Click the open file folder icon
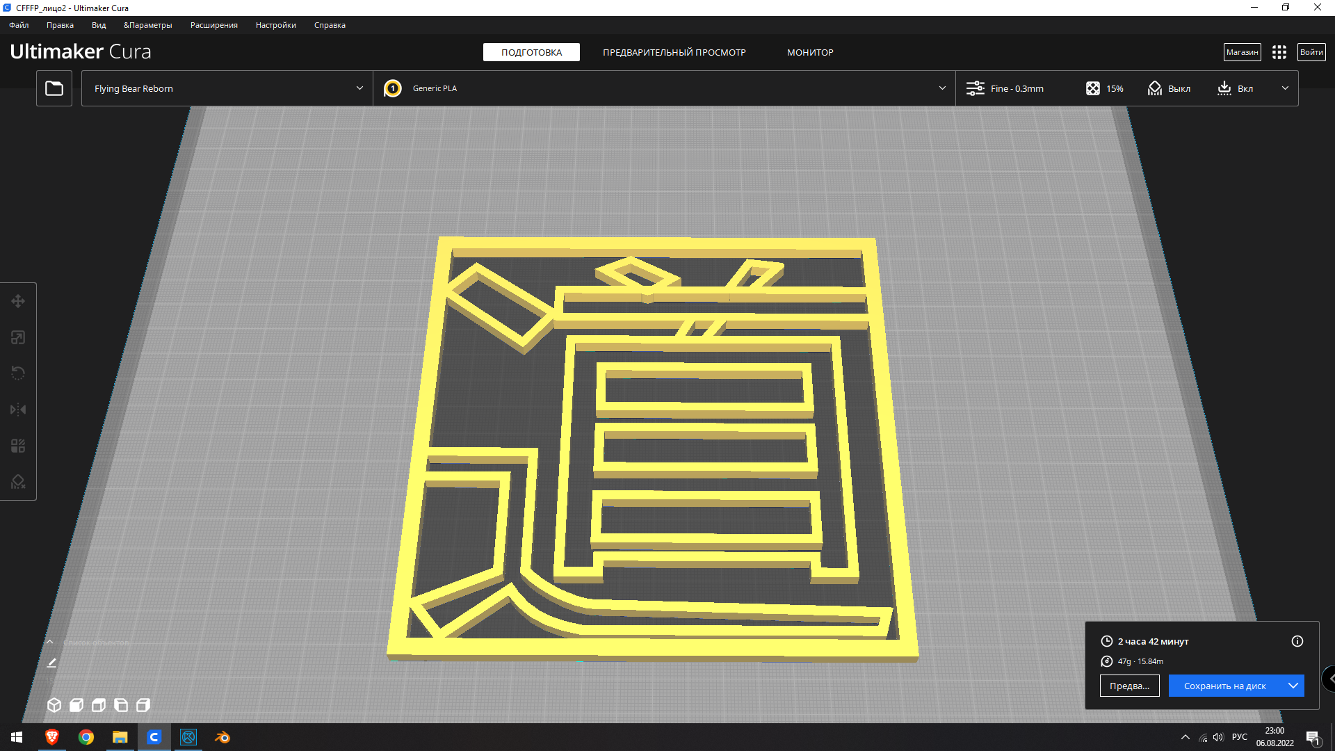The width and height of the screenshot is (1335, 751). point(54,88)
